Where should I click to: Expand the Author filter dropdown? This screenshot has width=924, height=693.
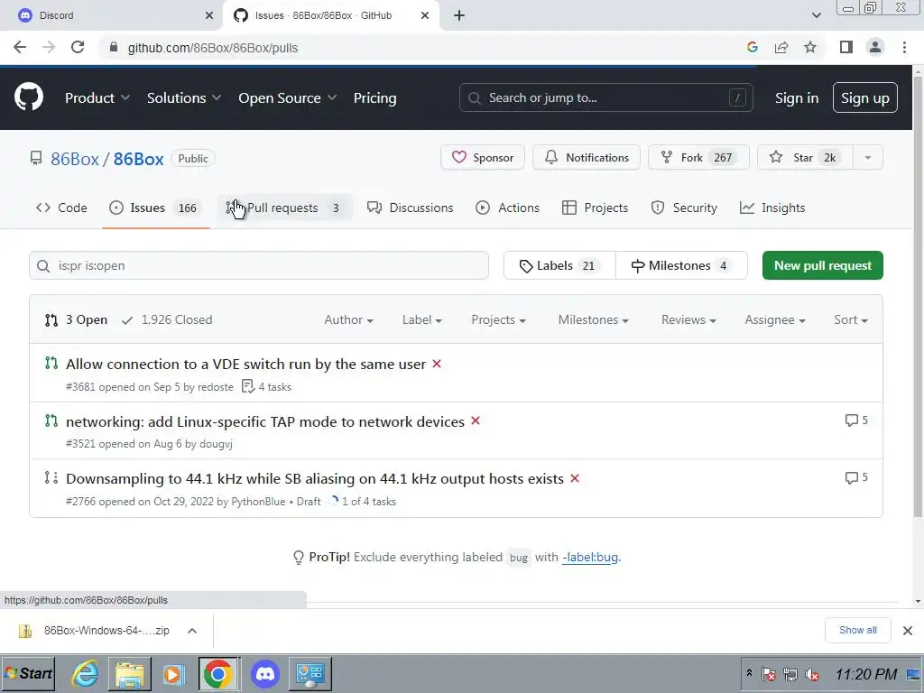click(348, 319)
